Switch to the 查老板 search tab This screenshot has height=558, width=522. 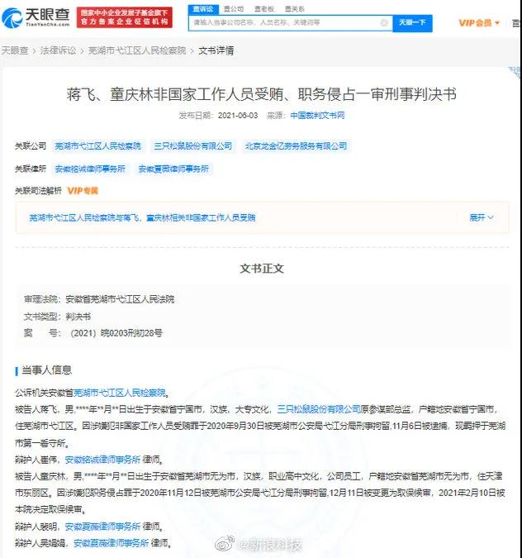264,9
